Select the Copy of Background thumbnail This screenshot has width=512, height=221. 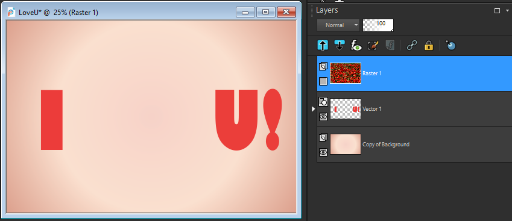point(346,144)
